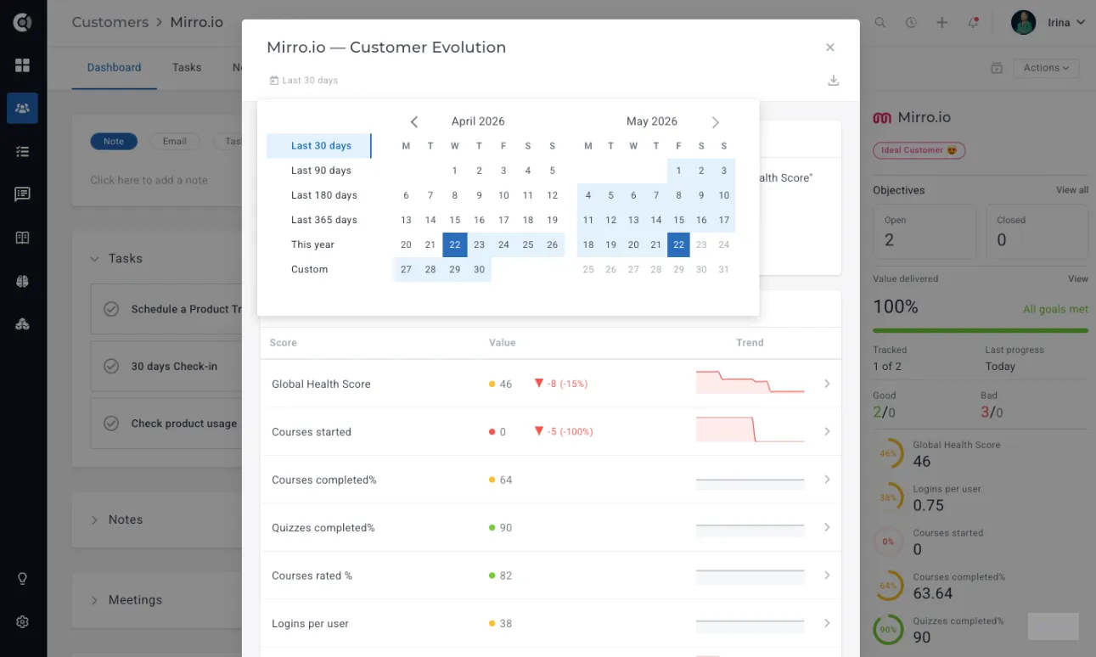Click the Click here to add a note field

tap(149, 180)
